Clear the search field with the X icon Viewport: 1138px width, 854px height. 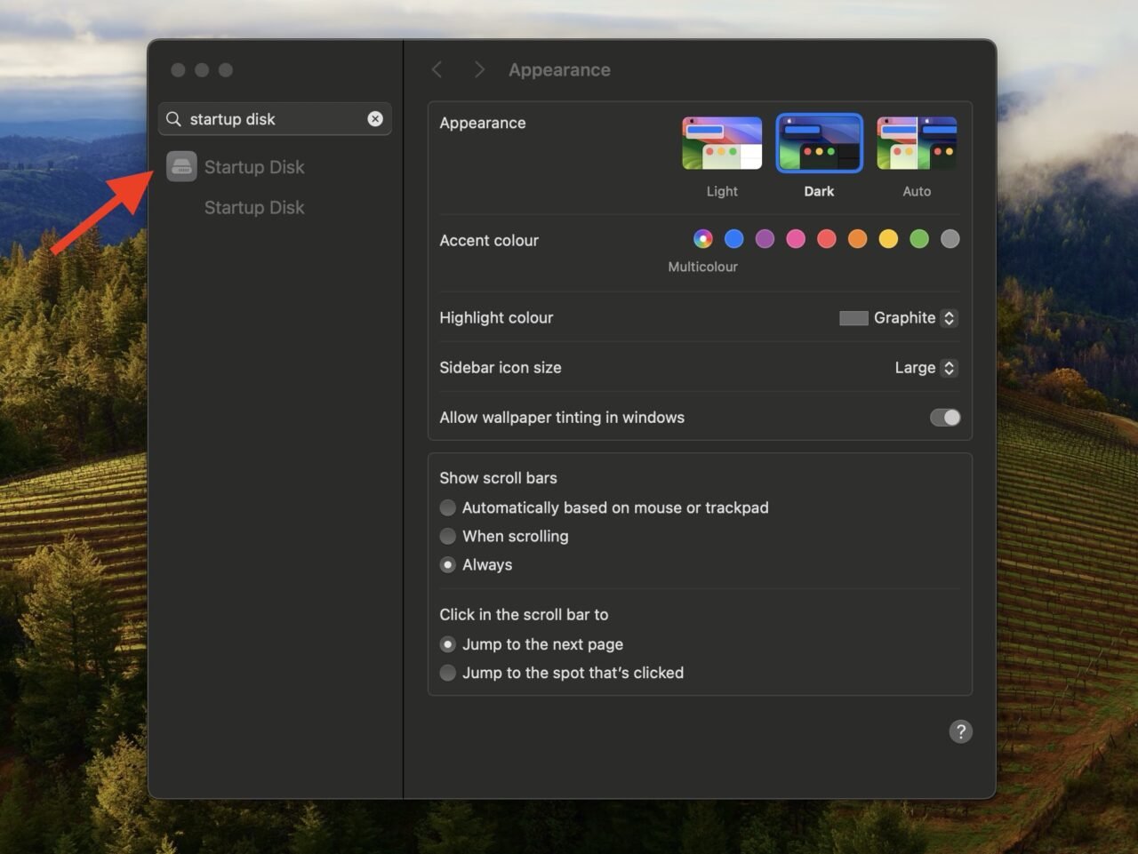(x=375, y=119)
